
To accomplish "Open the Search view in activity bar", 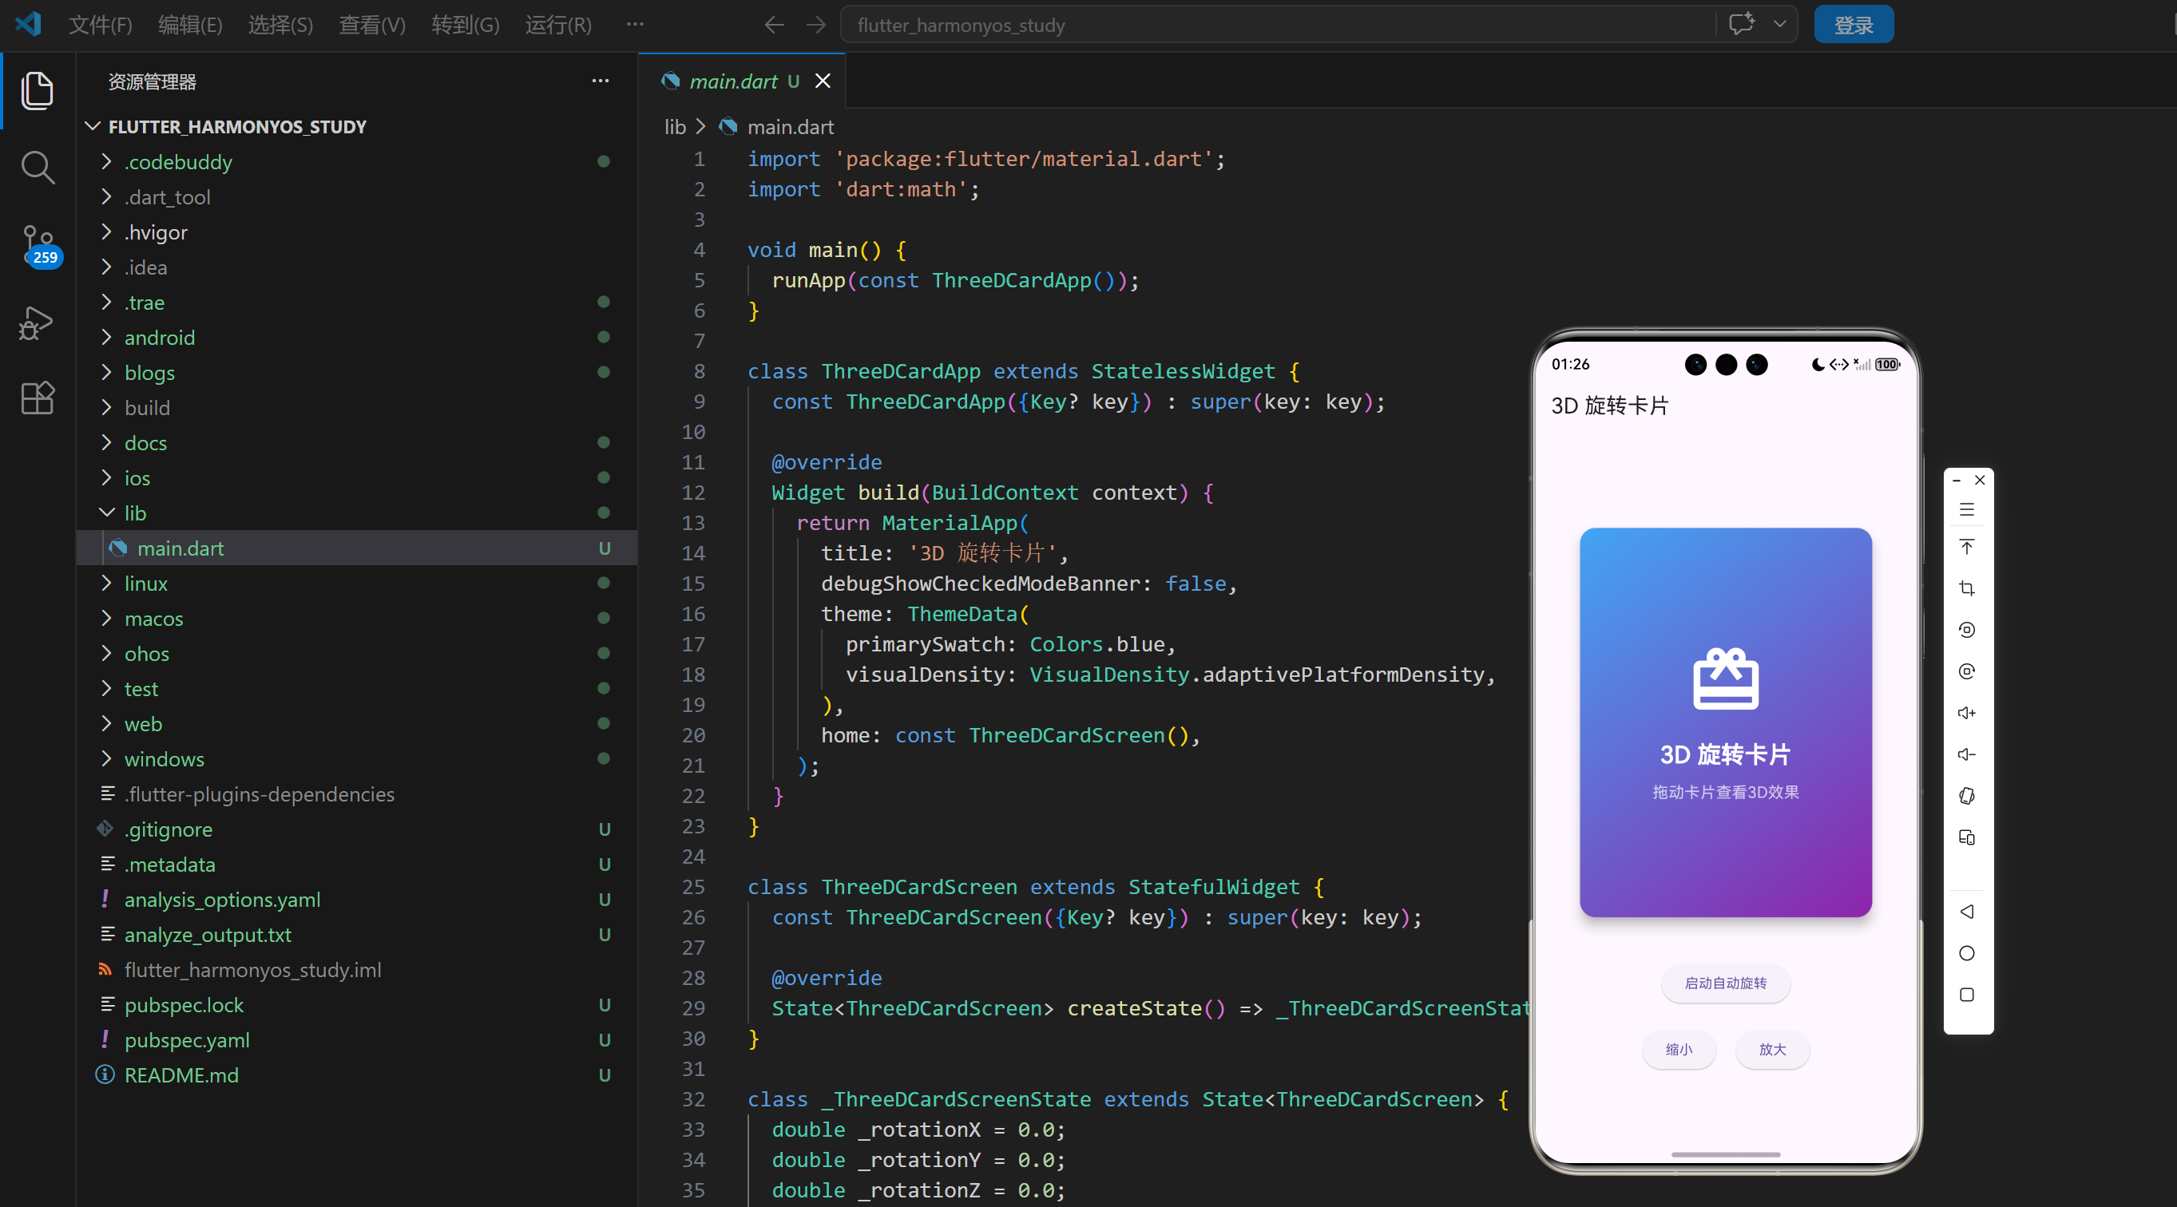I will click(x=38, y=168).
